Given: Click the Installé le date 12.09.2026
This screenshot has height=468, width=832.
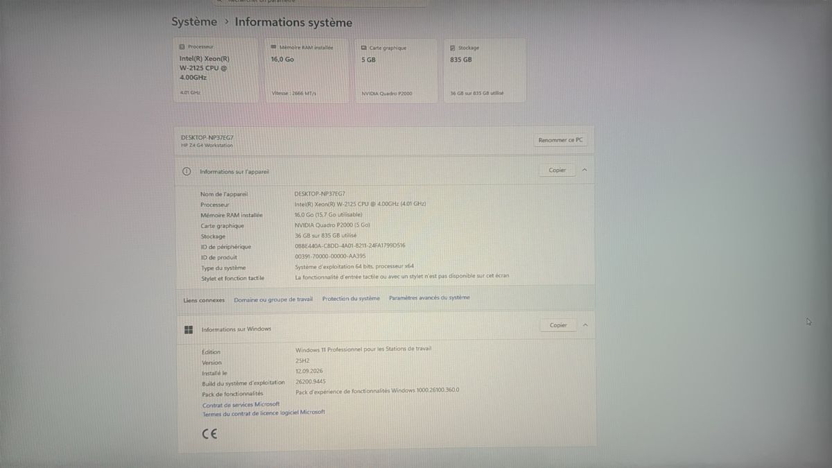Looking at the screenshot, I should 309,371.
